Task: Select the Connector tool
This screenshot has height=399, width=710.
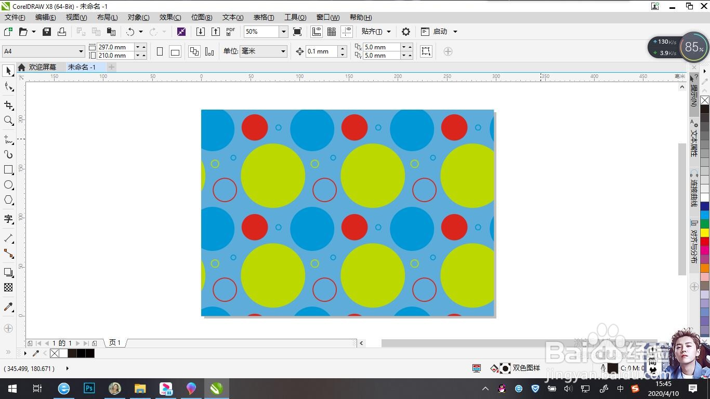Action: click(8, 254)
